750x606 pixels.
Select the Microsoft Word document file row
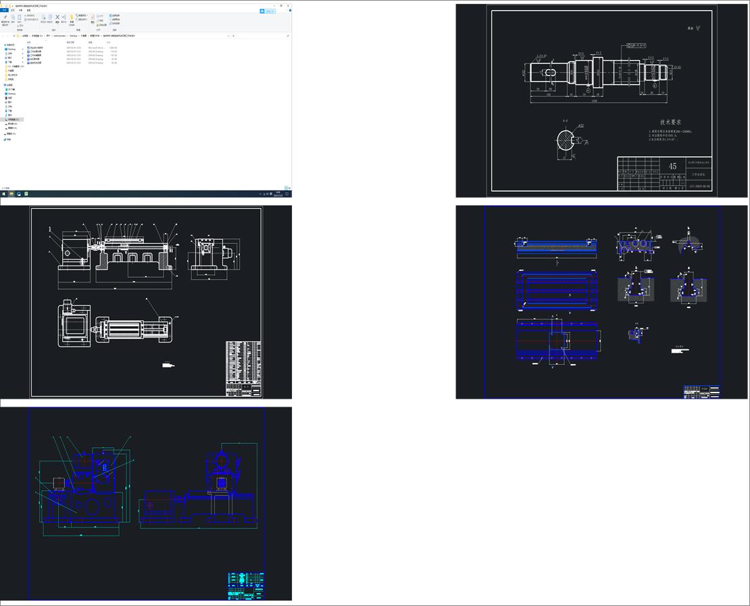(x=72, y=48)
